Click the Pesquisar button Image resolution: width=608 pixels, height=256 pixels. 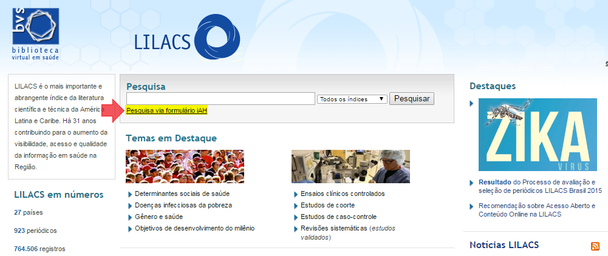(412, 99)
